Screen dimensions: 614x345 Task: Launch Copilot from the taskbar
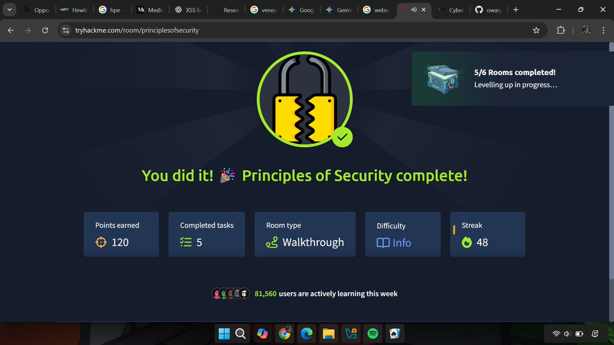coord(262,334)
